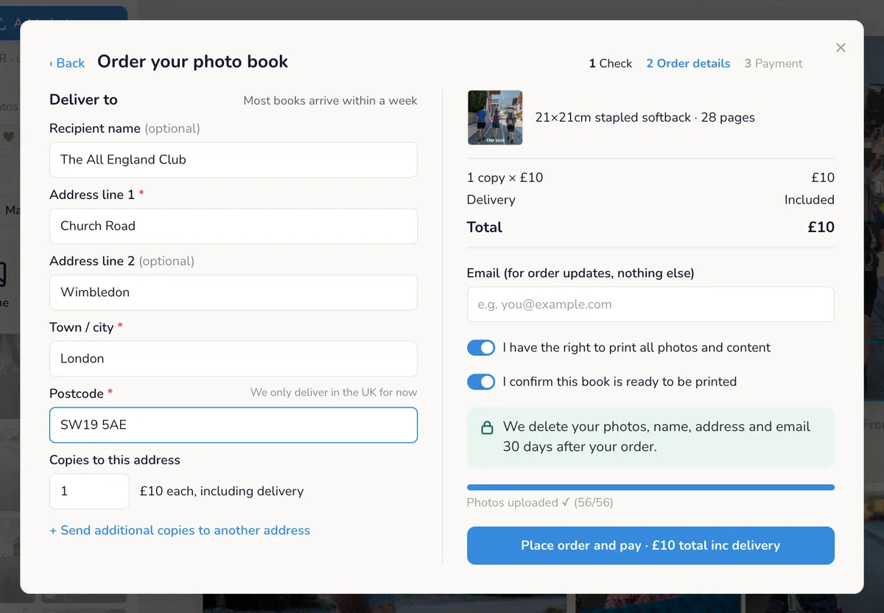This screenshot has height=613, width=884.
Task: Close the order dialog with the X
Action: 841,48
